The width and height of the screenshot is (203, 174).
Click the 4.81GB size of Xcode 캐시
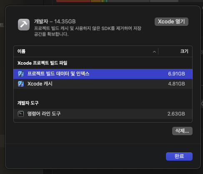tap(176, 84)
